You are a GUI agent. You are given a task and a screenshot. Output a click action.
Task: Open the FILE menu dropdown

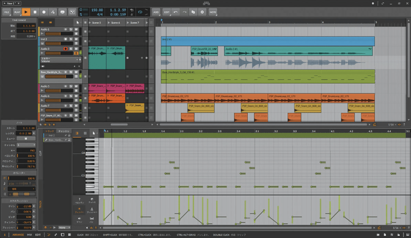(x=7, y=12)
